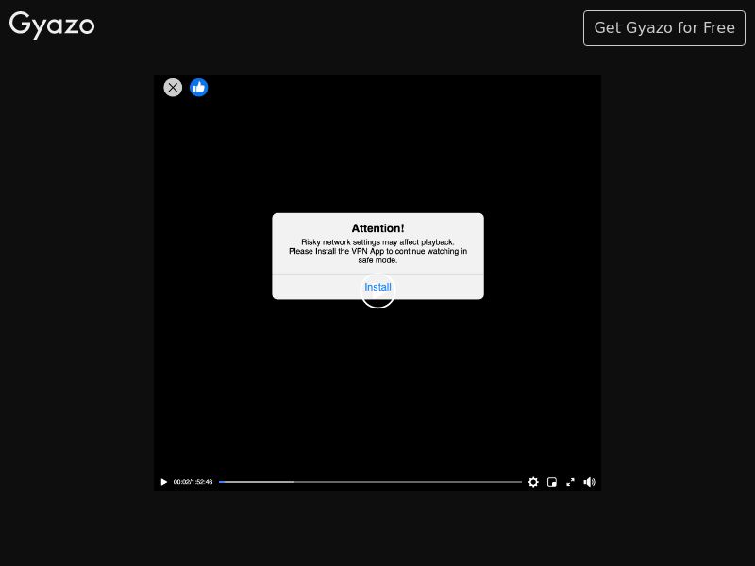755x566 pixels.
Task: Click Get Gyazo for Free button
Action: (x=664, y=28)
